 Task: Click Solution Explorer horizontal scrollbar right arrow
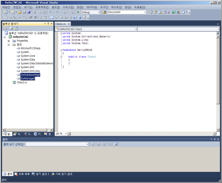(52, 130)
